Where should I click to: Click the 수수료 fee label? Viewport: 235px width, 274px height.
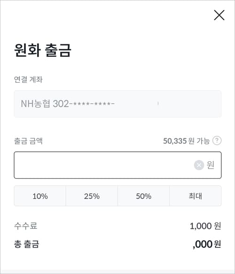point(25,226)
